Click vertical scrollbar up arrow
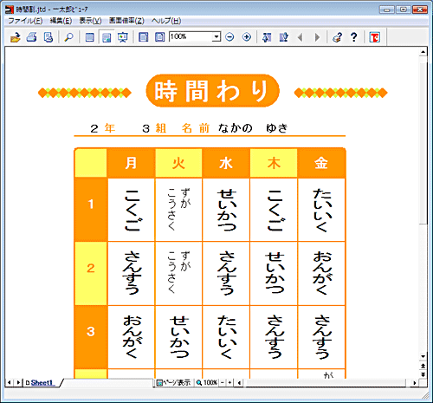This screenshot has width=433, height=403. click(423, 52)
